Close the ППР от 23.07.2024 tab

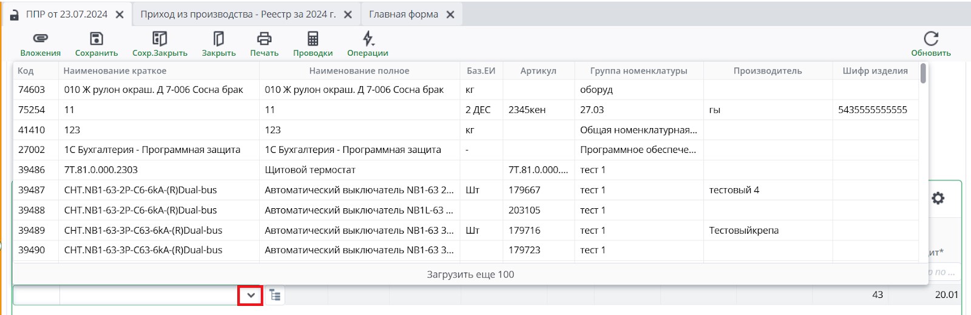120,15
